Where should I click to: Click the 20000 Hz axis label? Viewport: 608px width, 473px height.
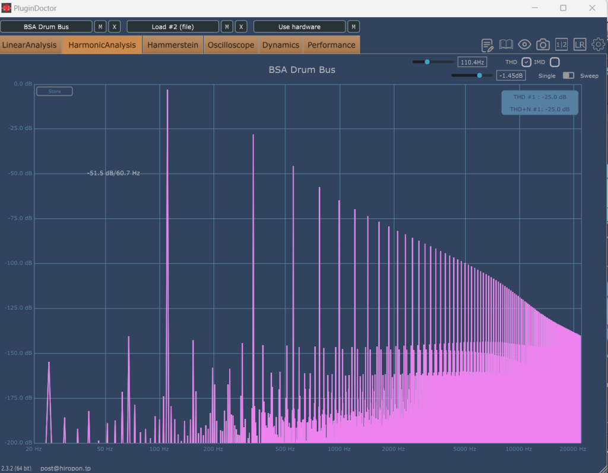(x=573, y=449)
